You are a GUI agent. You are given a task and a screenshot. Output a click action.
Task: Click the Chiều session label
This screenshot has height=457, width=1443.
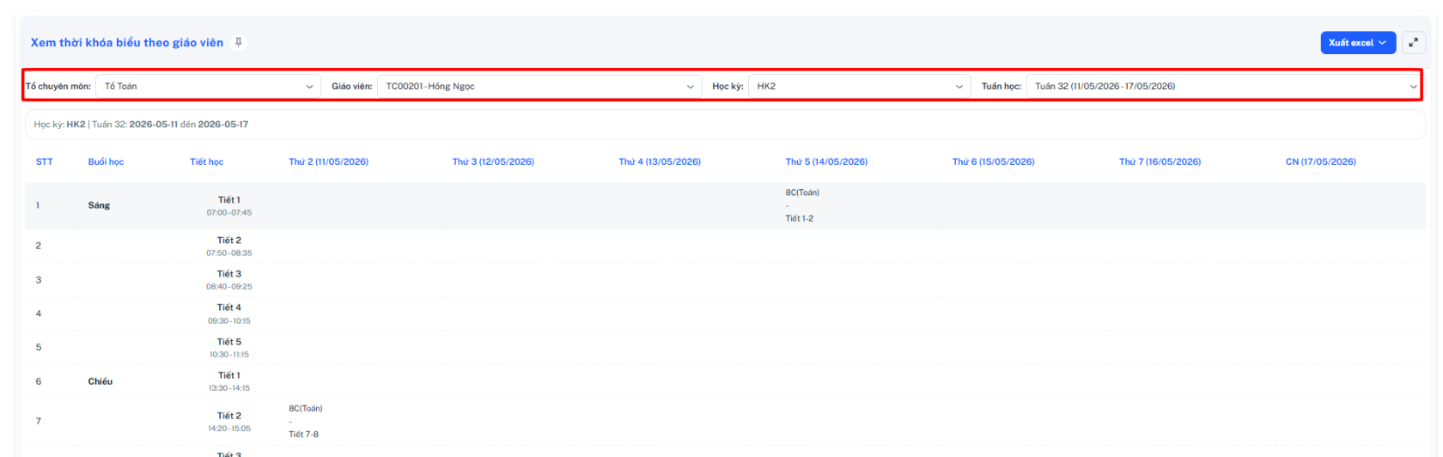tap(100, 381)
